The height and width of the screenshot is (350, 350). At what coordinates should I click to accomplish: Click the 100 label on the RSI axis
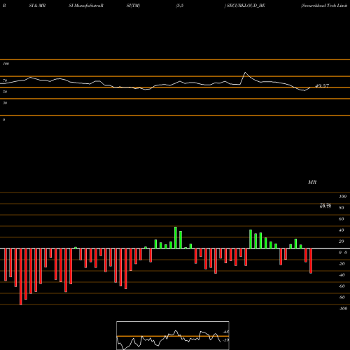coord(6,64)
